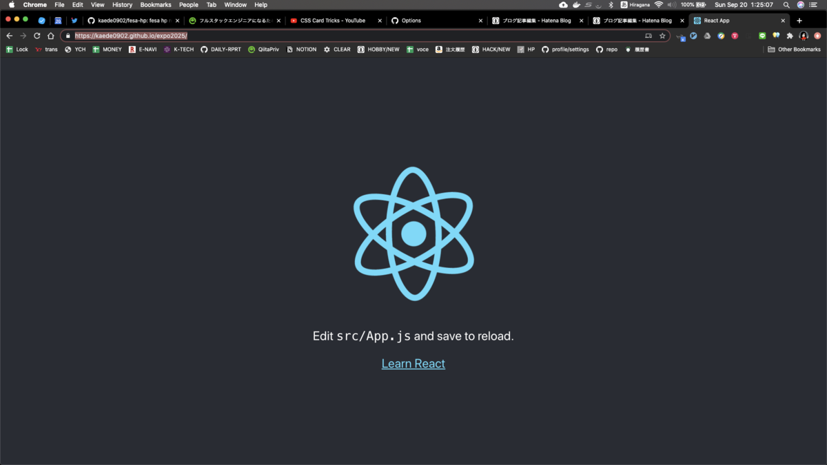Open the File menu
The height and width of the screenshot is (465, 827).
click(60, 5)
